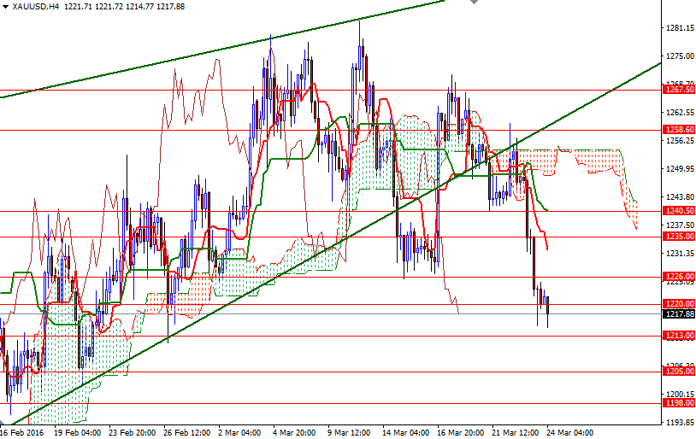The height and width of the screenshot is (439, 696).
Task: Click the 1205.00 price level tag
Action: pos(679,371)
